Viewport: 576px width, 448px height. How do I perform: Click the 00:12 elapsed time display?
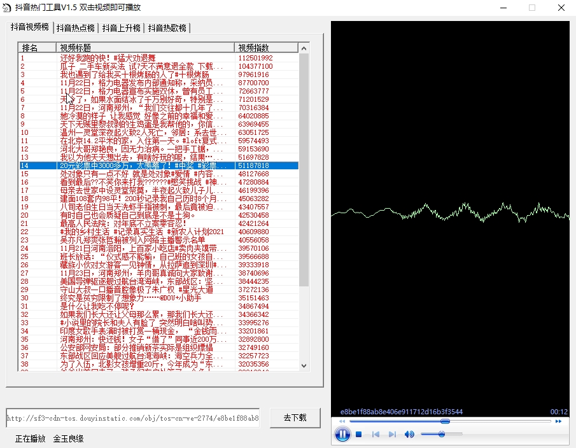pos(559,412)
